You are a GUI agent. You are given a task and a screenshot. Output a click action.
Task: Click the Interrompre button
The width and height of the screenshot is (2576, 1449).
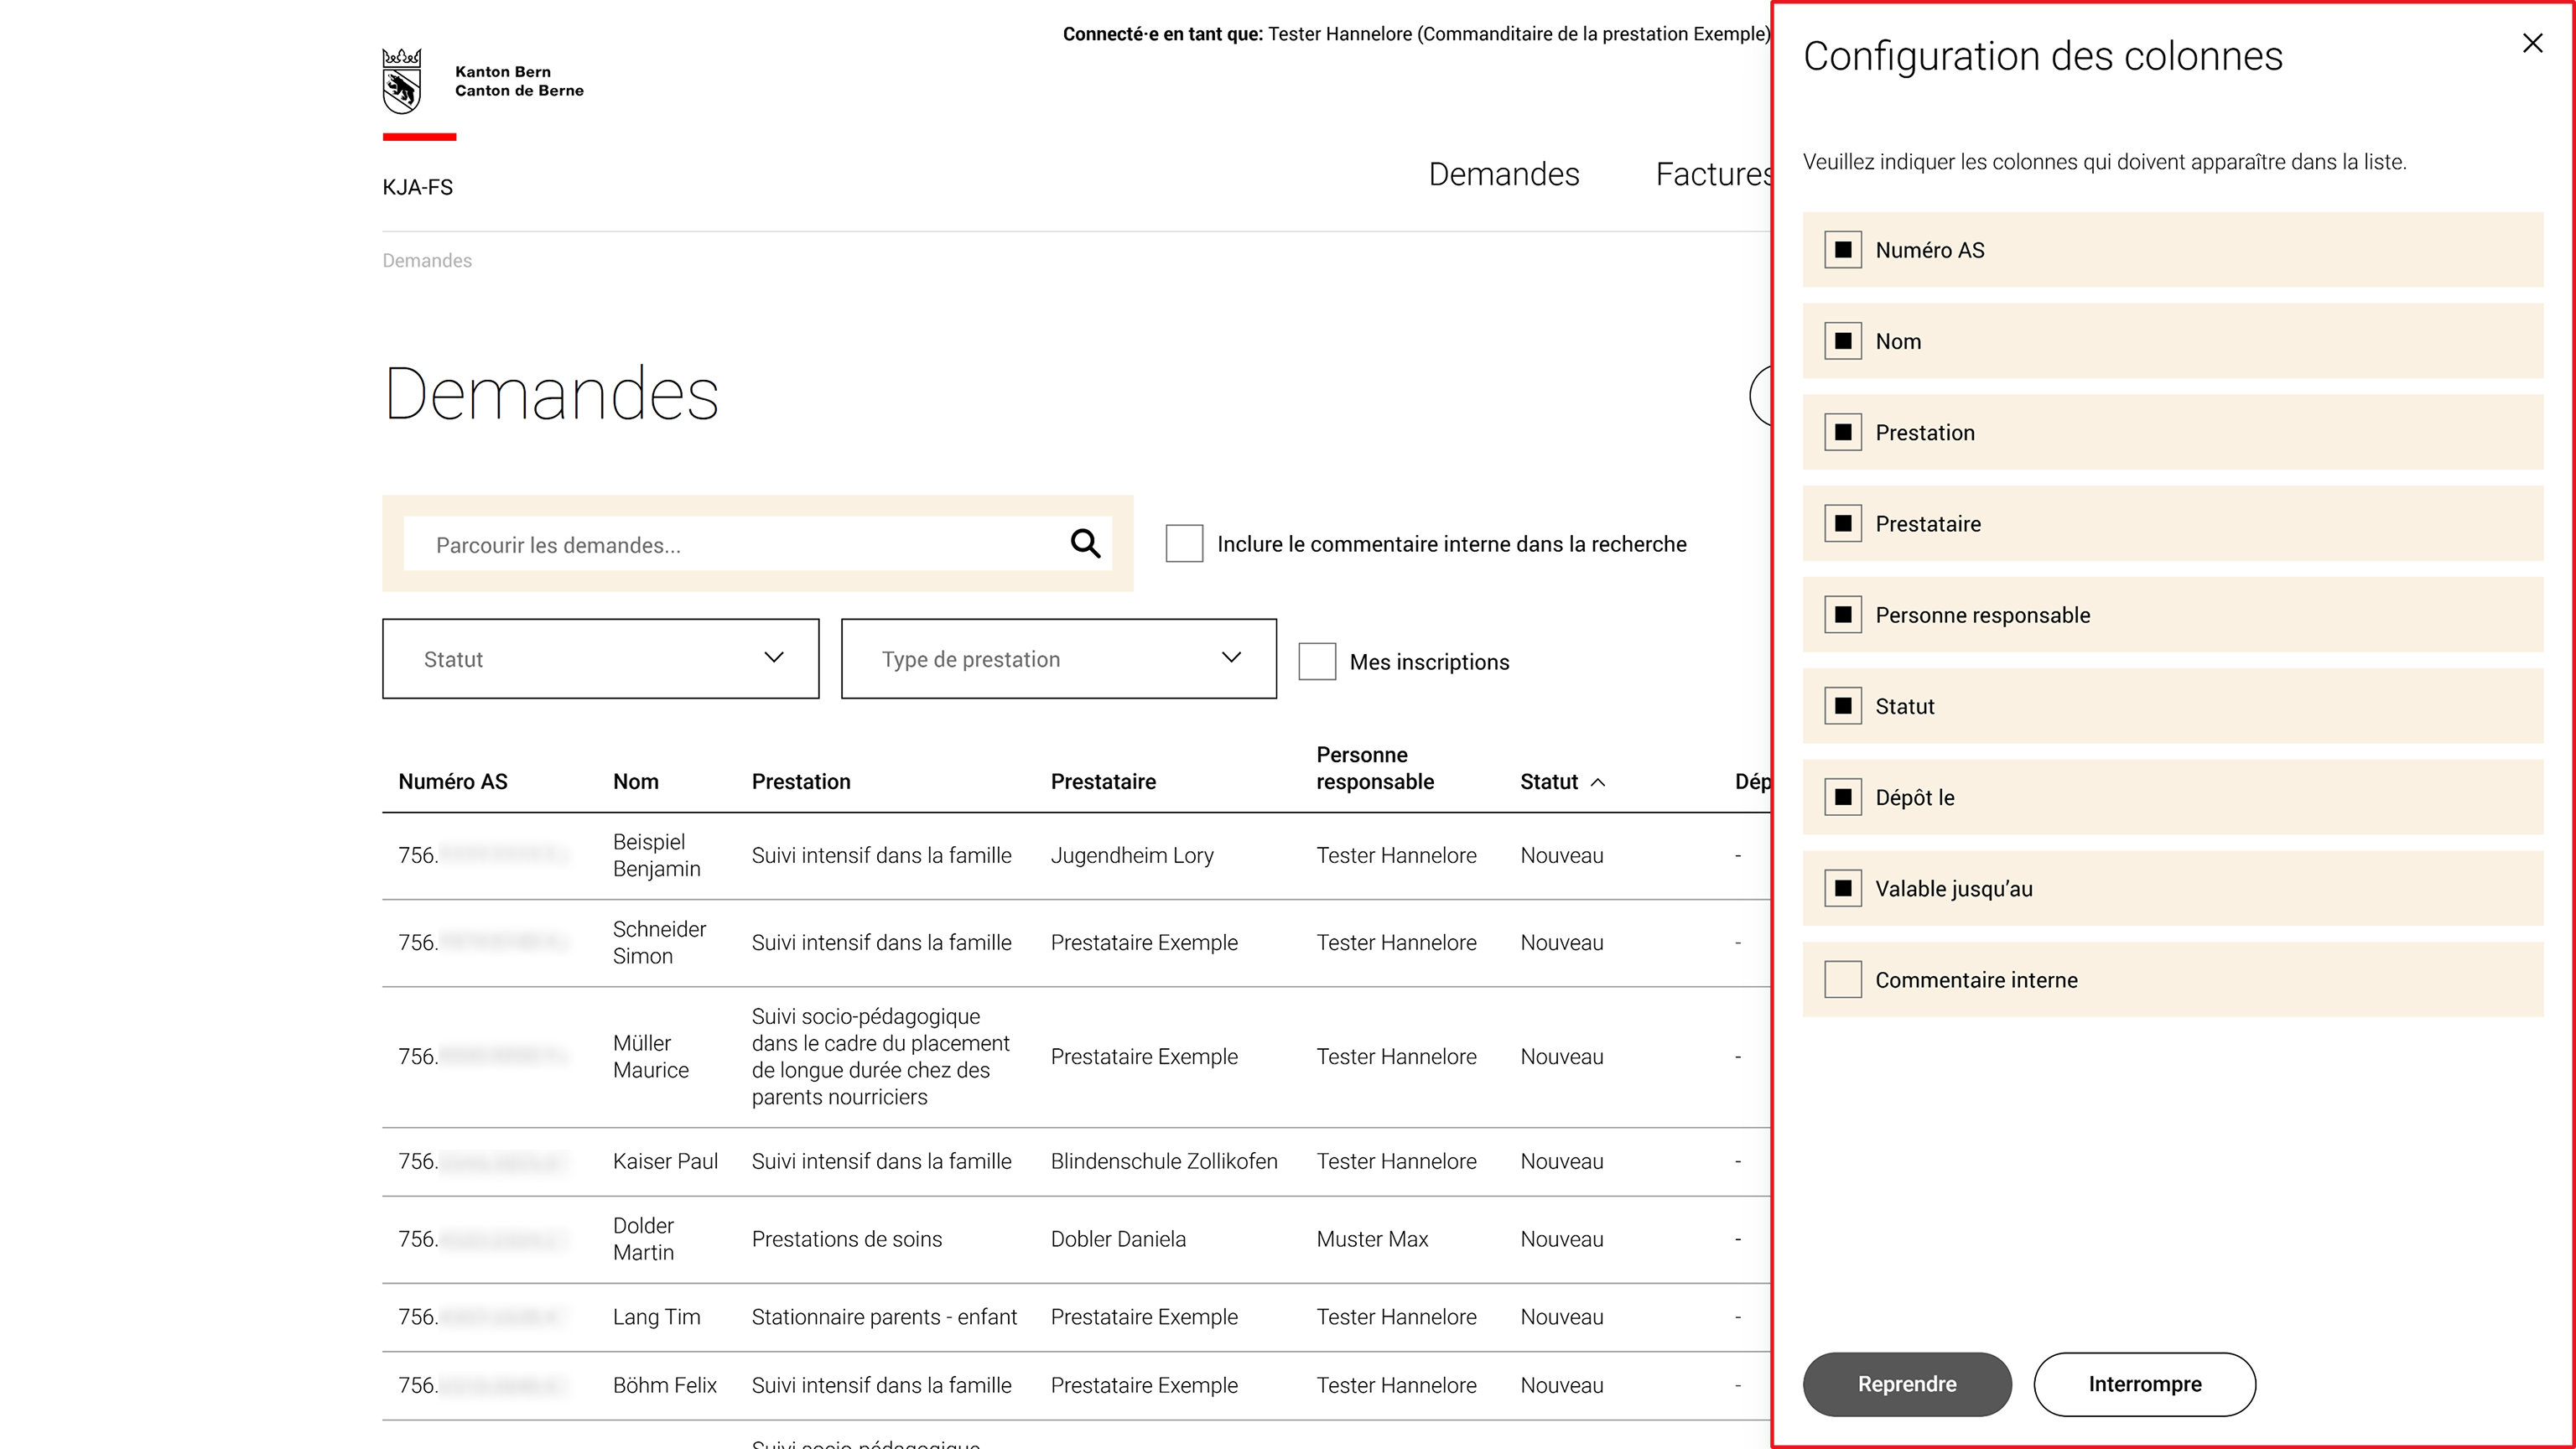[x=2144, y=1384]
